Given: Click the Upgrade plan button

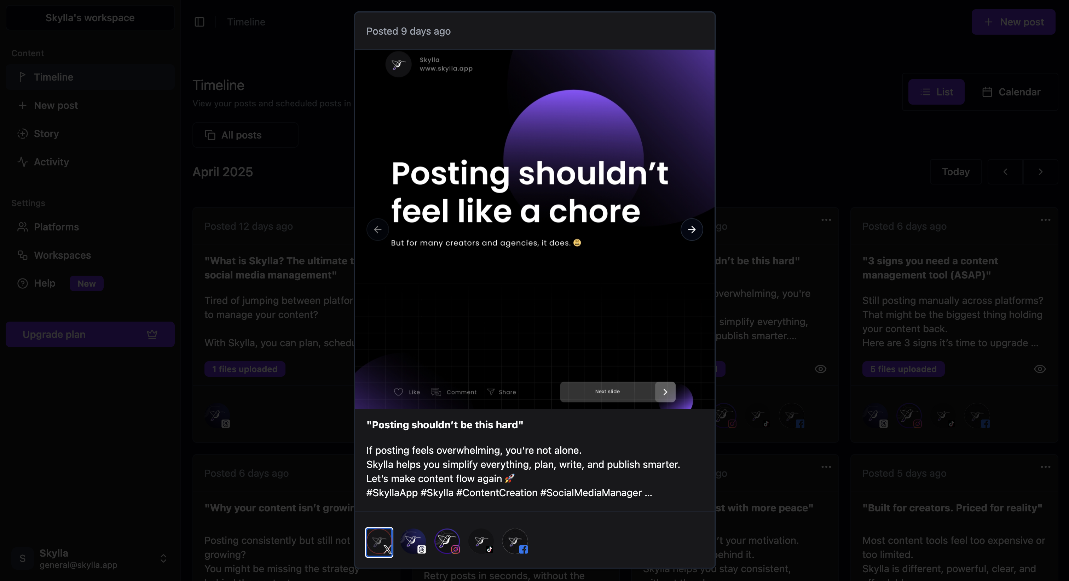Looking at the screenshot, I should tap(90, 334).
